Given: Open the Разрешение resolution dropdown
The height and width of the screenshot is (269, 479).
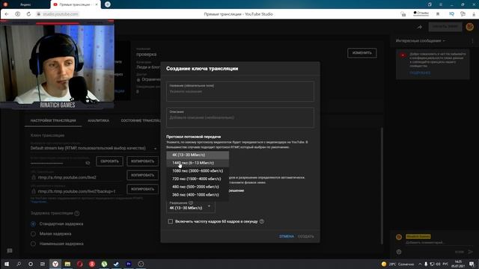Looking at the screenshot, I should pyautogui.click(x=191, y=206).
